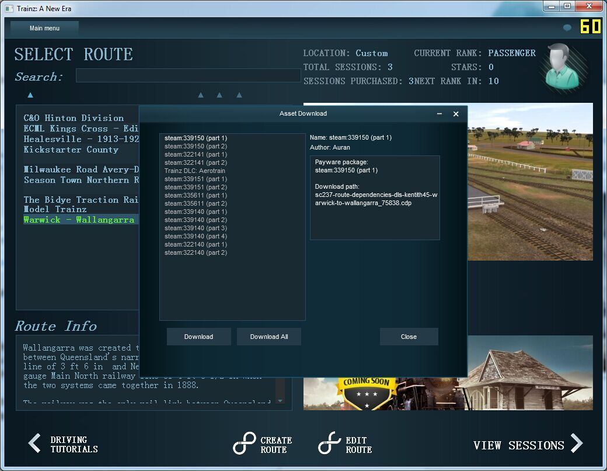Click the second sort triangle above route list
The height and width of the screenshot is (471, 607).
coord(201,95)
